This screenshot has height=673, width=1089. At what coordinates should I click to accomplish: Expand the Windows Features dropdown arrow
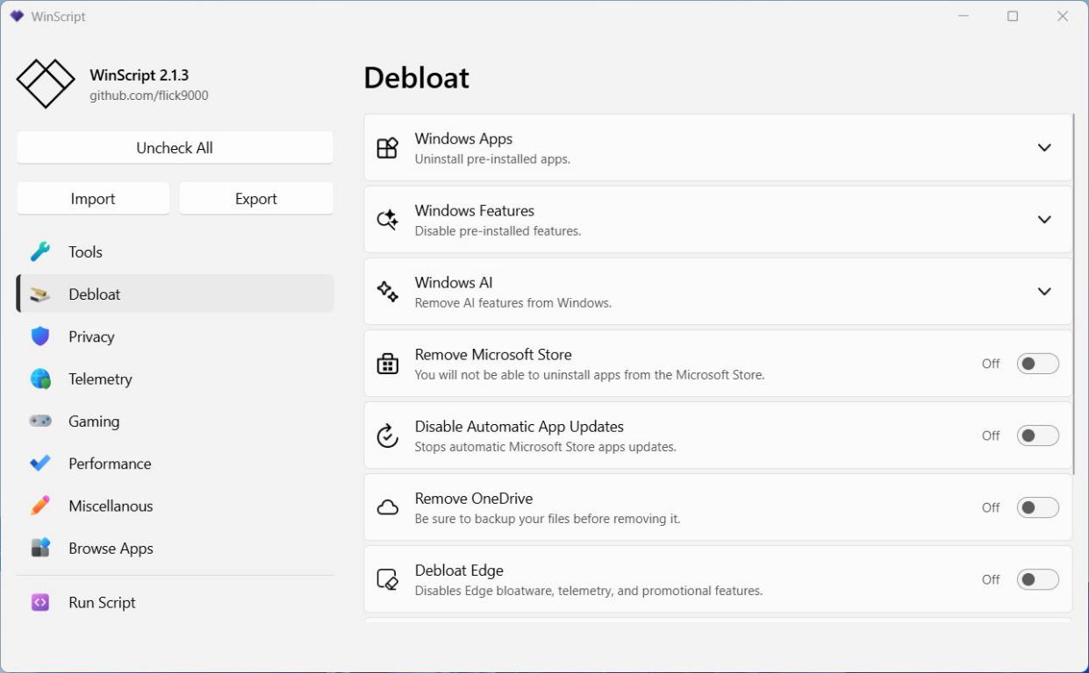click(x=1044, y=220)
